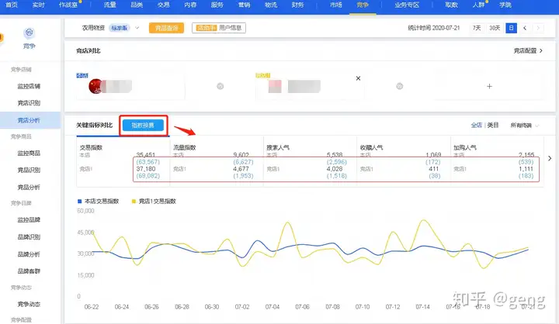Go to previous date with left arrow
Screen dimensions: 559x324
[525, 28]
